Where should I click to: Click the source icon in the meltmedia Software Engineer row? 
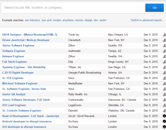click(164, 51)
